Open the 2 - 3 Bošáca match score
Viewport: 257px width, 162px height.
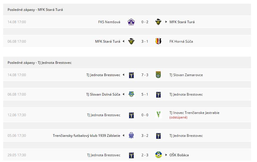pyautogui.click(x=145, y=155)
